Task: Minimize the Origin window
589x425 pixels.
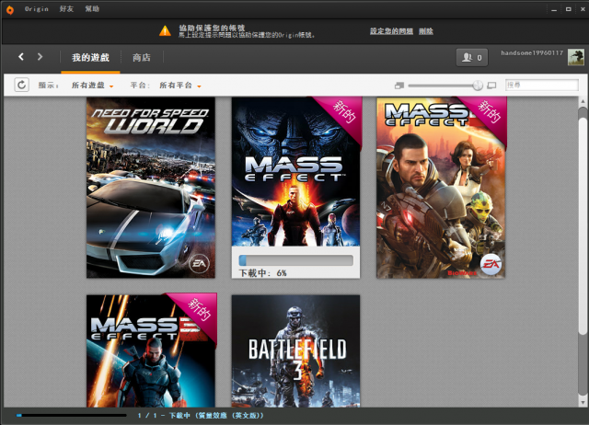Action: point(554,9)
